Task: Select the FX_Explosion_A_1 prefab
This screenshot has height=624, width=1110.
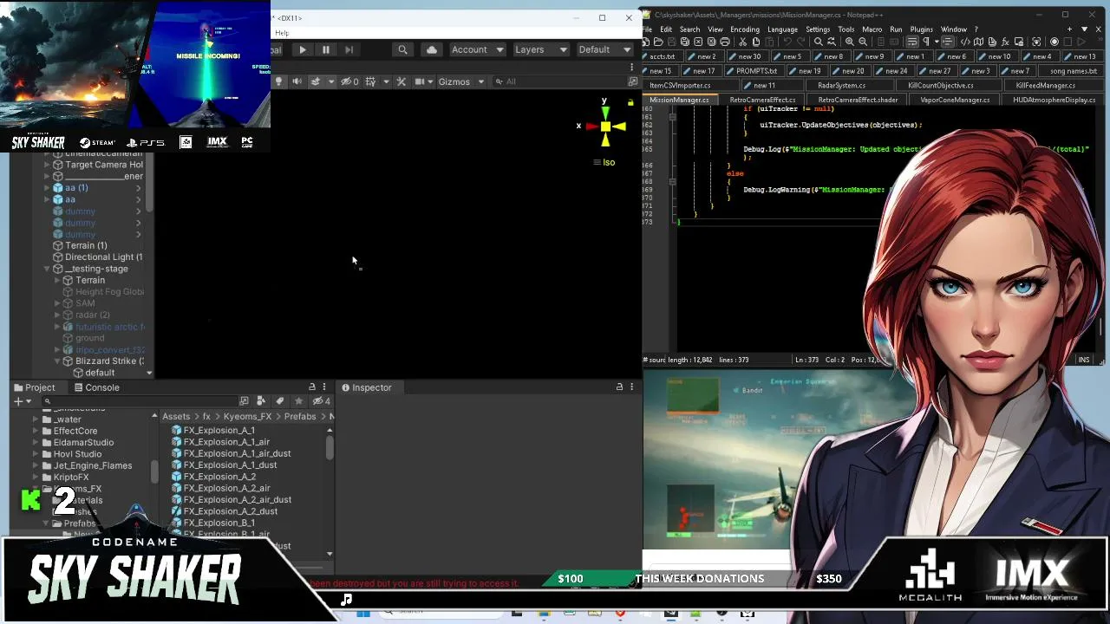Action: pos(219,430)
